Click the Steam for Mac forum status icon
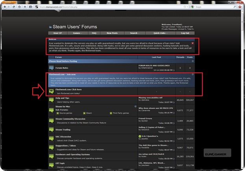Screen dimensions: 245x171 coord(51,110)
